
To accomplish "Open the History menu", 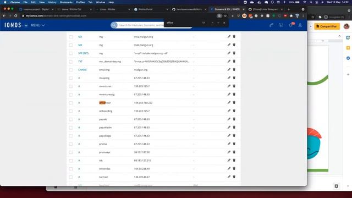I will click(x=52, y=2).
